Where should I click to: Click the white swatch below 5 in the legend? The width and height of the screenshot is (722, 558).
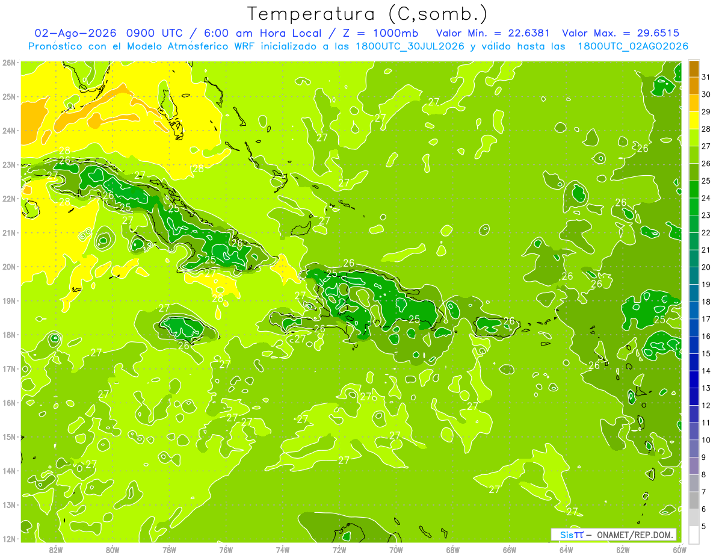click(x=694, y=535)
